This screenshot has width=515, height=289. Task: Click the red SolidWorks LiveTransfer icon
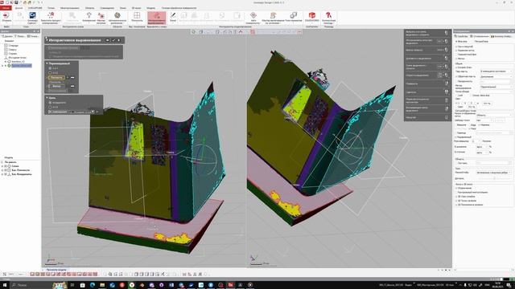coord(311,17)
